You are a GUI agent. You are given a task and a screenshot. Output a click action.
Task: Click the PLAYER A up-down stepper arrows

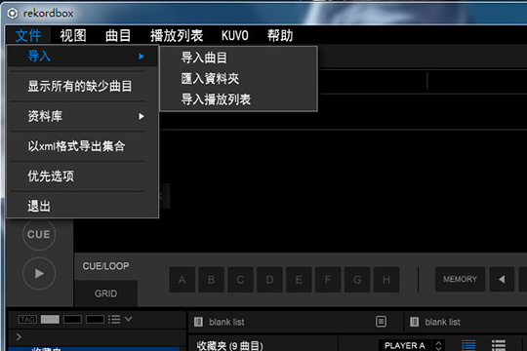[438, 345]
